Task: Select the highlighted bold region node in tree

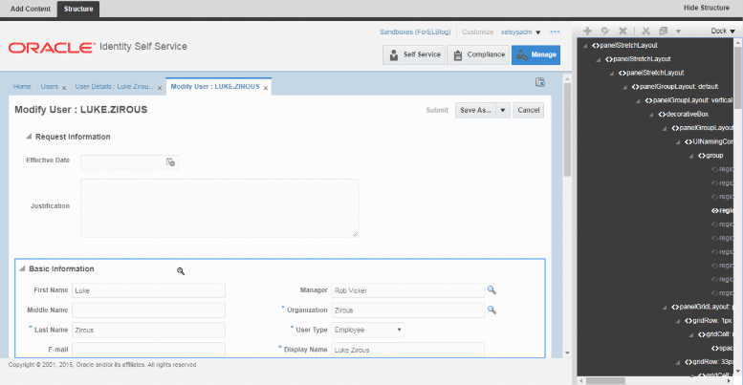Action: 722,211
